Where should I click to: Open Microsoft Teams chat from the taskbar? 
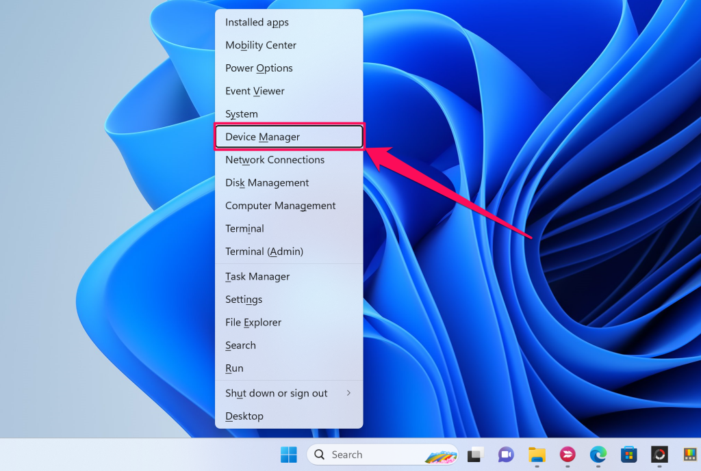point(505,454)
